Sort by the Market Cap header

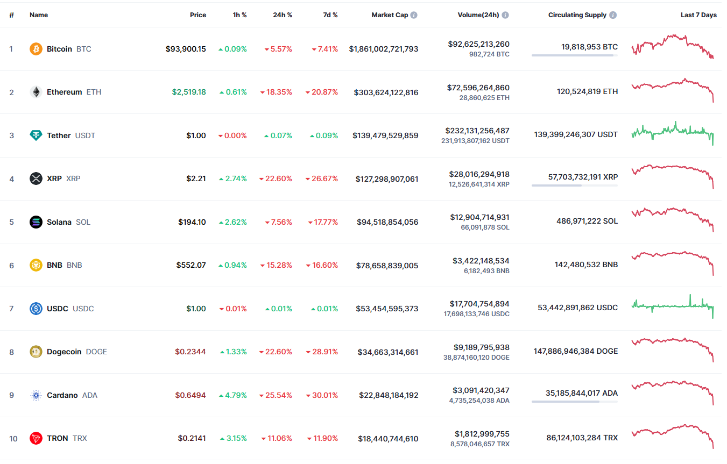pos(390,15)
